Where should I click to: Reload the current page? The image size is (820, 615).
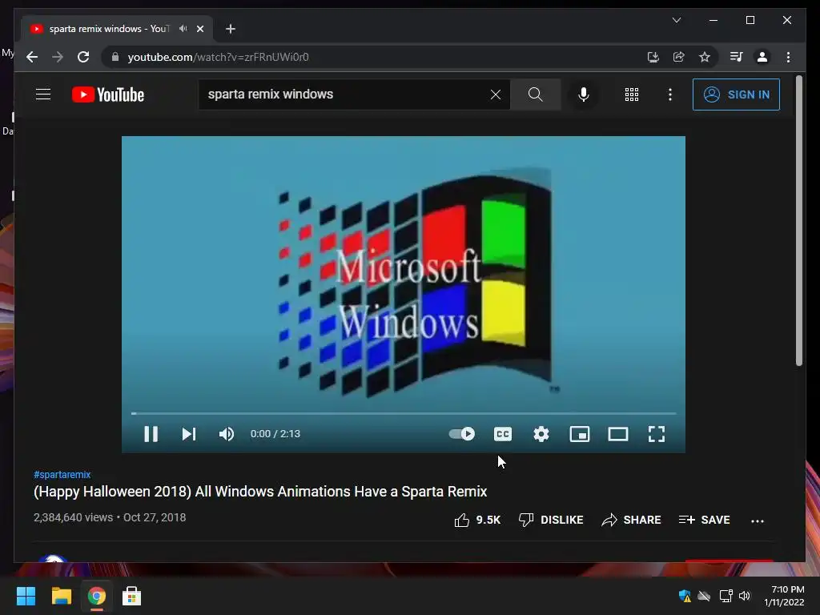pos(83,57)
